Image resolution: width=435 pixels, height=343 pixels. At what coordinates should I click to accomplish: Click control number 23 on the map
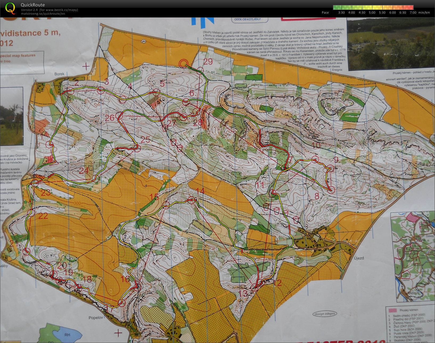coord(46,192)
